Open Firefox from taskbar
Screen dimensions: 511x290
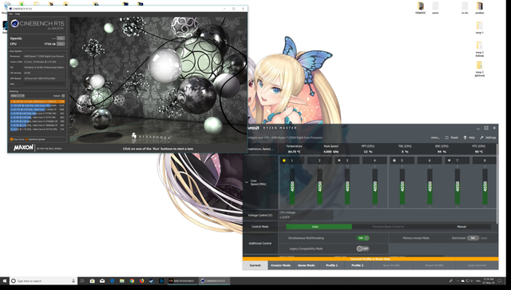[x=142, y=280]
